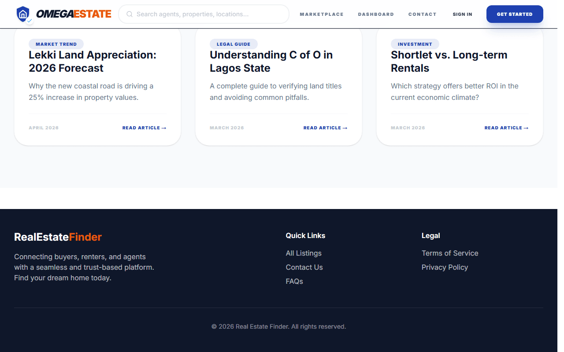Image resolution: width=564 pixels, height=352 pixels.
Task: Click the verifying land titles description
Action: coord(276,92)
